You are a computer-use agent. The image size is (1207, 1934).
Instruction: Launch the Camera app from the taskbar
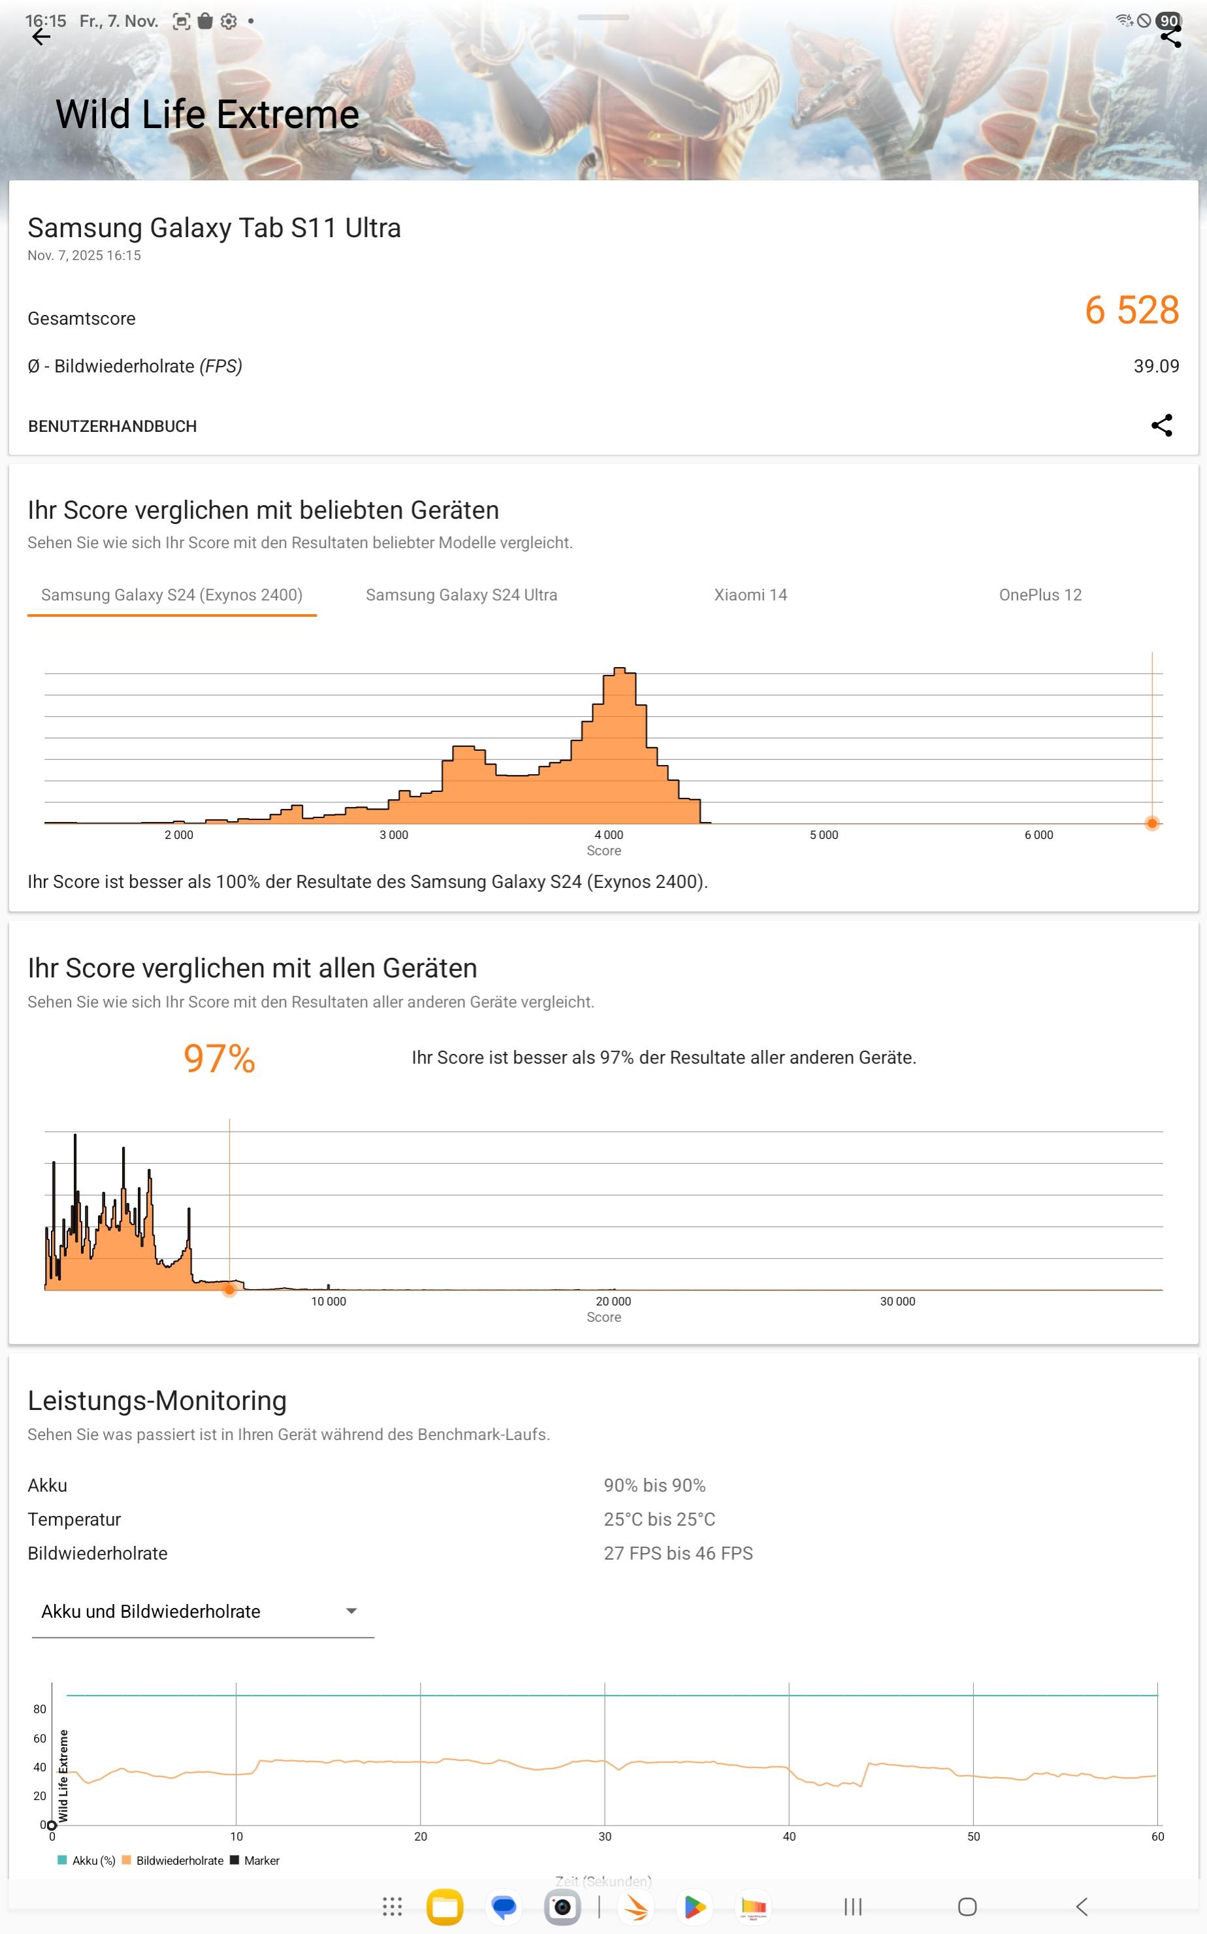coord(562,1907)
